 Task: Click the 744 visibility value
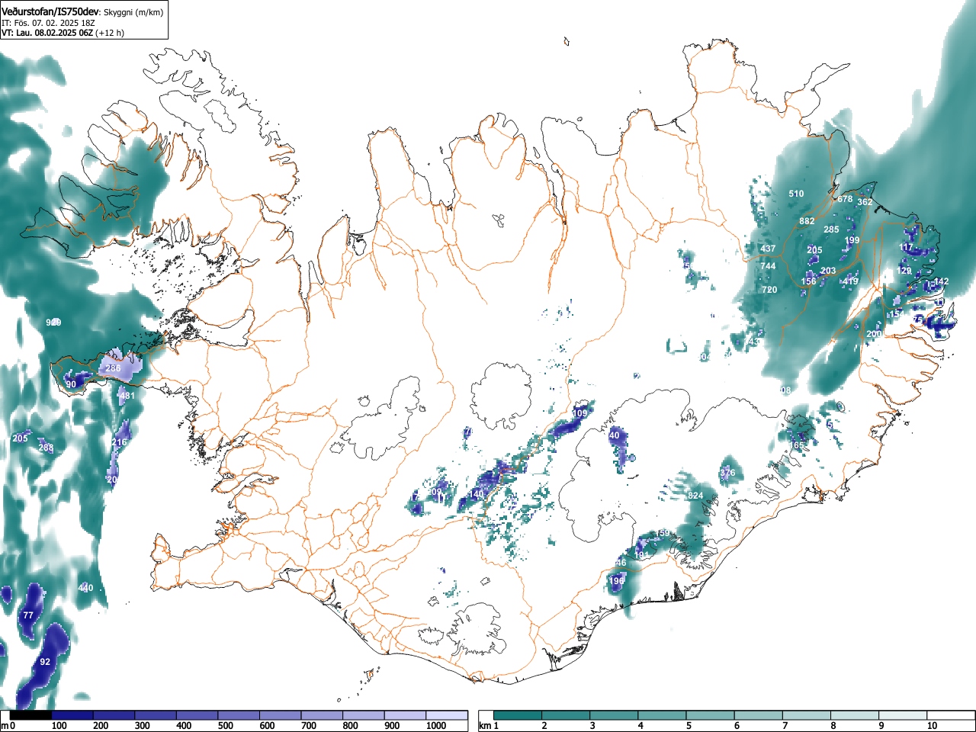coord(768,266)
